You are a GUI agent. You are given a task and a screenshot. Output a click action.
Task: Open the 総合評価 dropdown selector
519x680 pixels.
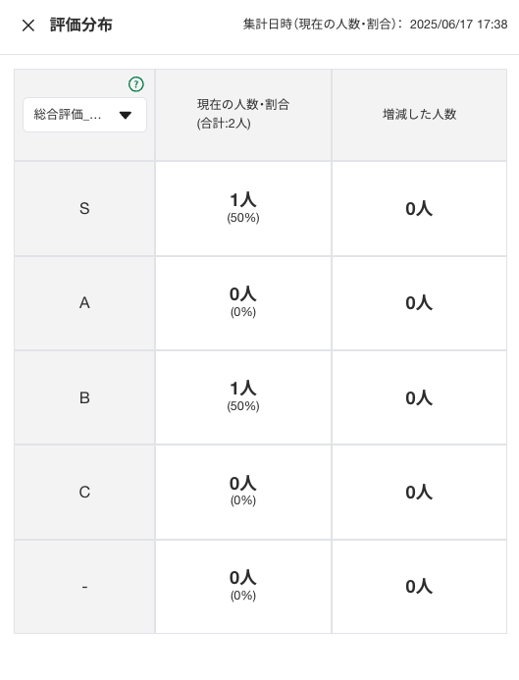pos(84,115)
